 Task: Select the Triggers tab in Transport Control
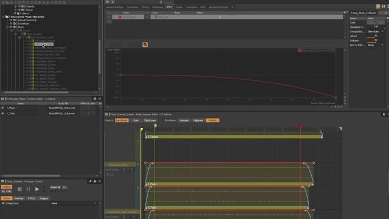pyautogui.click(x=44, y=198)
